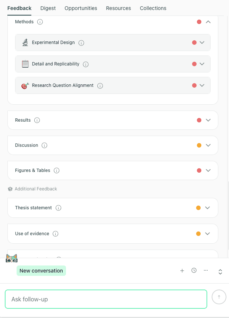Viewport: 229px width, 318px height.
Task: Expand the Results section
Action: pyautogui.click(x=208, y=120)
